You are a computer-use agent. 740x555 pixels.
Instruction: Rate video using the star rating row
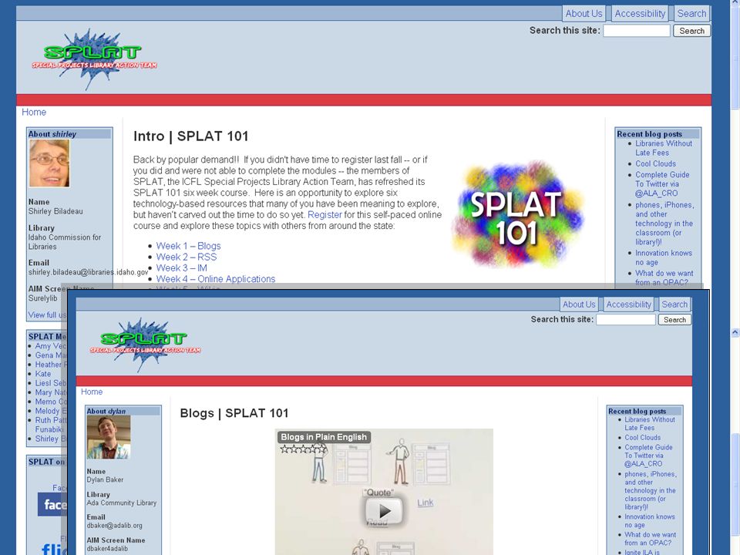click(303, 449)
